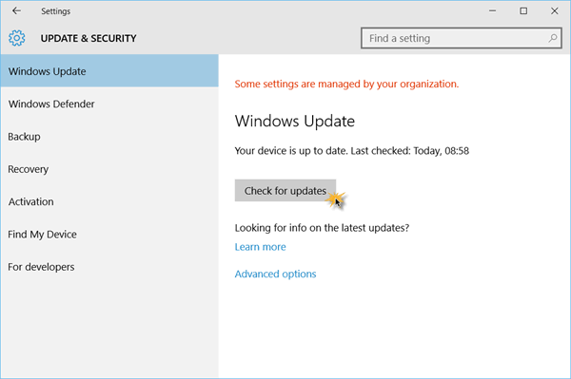The width and height of the screenshot is (571, 379).
Task: Click the Settings gear icon
Action: [17, 38]
